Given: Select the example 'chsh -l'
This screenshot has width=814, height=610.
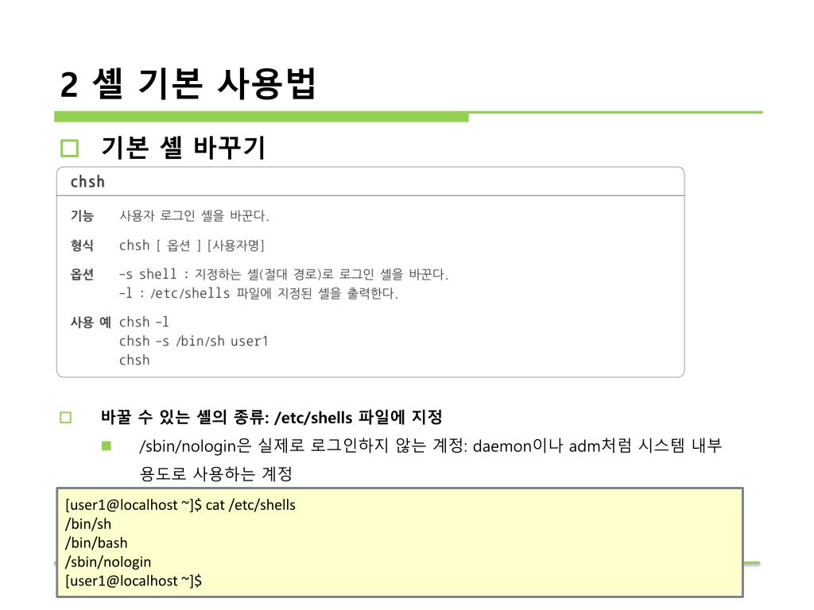Looking at the screenshot, I should 144,322.
